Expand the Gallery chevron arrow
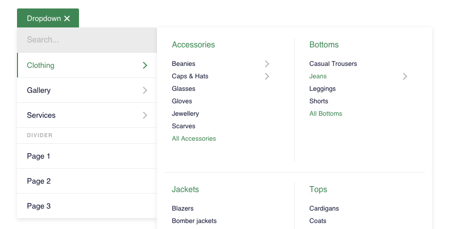This screenshot has height=229, width=456. [x=145, y=90]
